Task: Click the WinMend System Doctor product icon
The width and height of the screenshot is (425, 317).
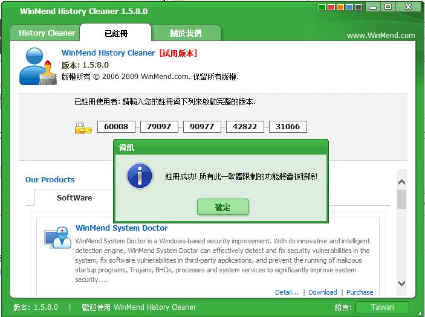Action: click(57, 237)
